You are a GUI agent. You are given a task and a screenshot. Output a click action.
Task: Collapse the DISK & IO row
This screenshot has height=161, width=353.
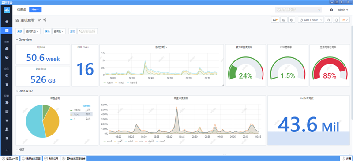(24, 91)
